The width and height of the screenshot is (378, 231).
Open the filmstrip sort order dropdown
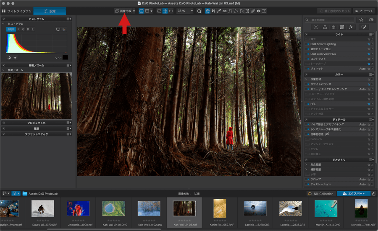pyautogui.click(x=6, y=193)
